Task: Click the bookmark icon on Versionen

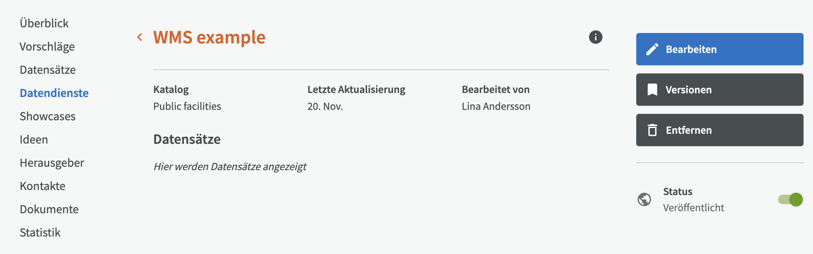Action: click(652, 90)
